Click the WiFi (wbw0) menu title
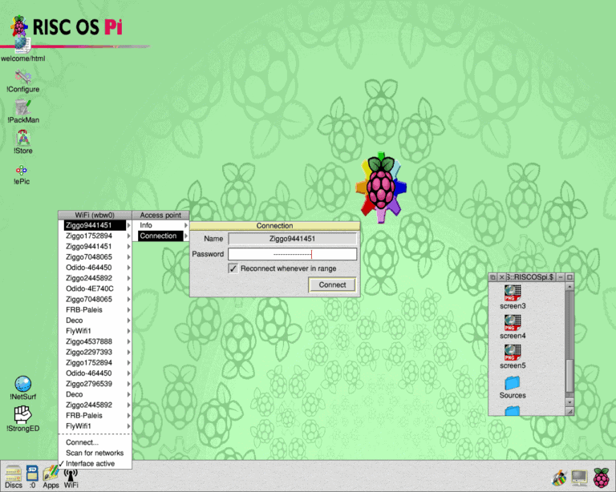This screenshot has width=616, height=492. click(x=95, y=215)
